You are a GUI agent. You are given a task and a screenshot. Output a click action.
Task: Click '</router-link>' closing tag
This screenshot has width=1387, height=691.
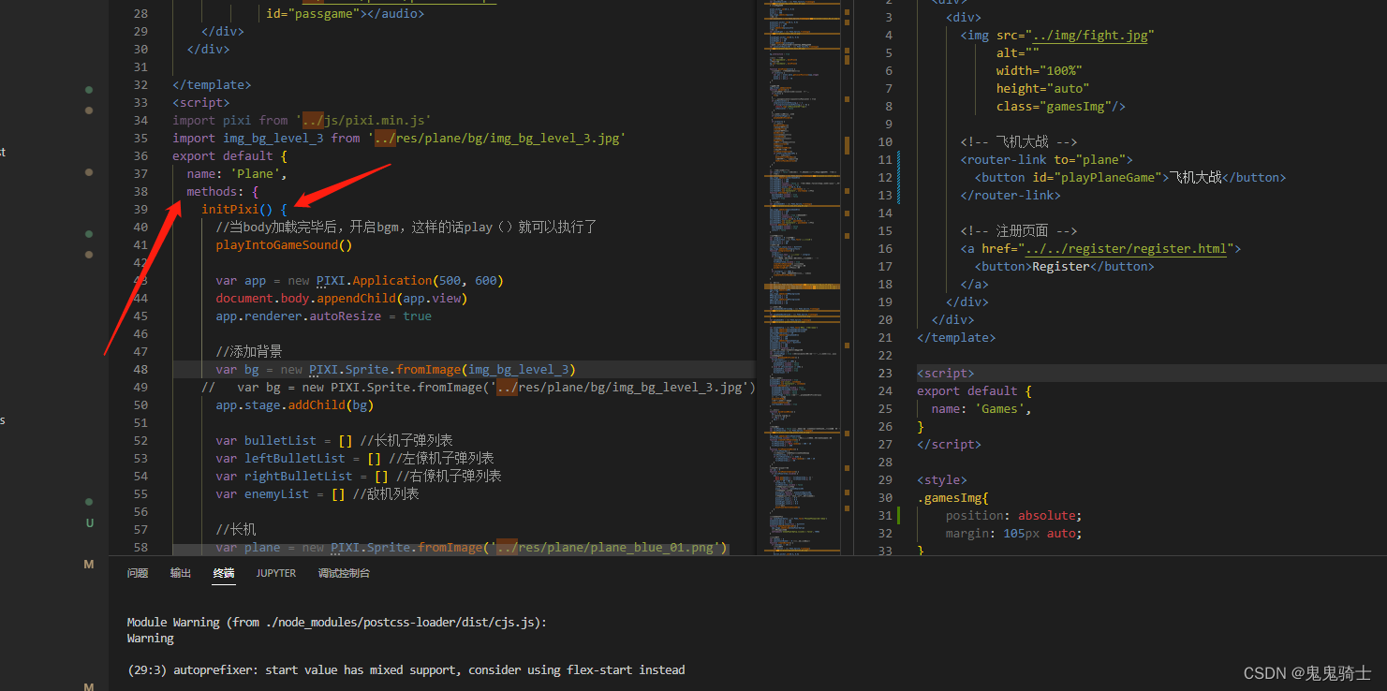(x=1011, y=196)
